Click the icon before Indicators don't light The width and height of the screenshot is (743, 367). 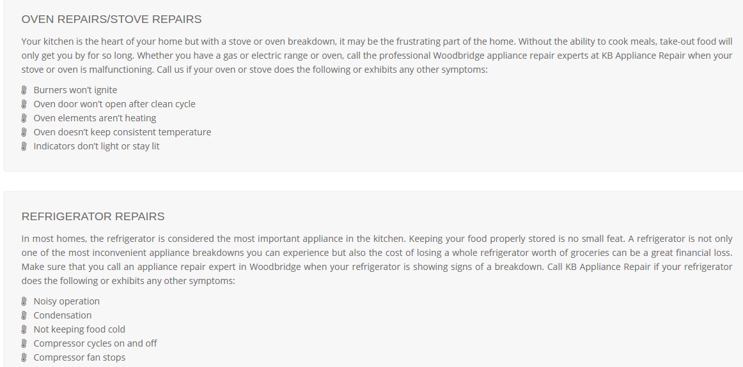pyautogui.click(x=24, y=146)
